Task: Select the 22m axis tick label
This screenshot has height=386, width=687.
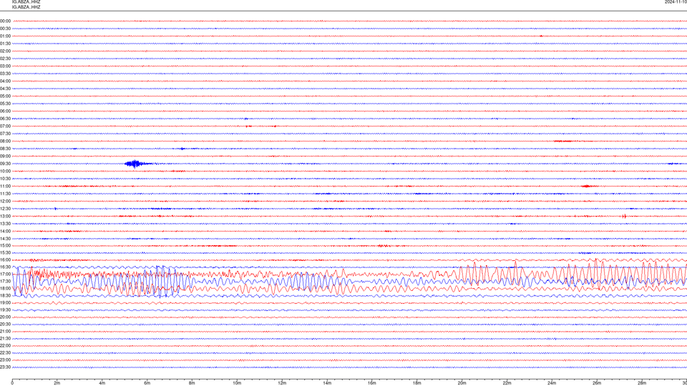Action: click(507, 383)
